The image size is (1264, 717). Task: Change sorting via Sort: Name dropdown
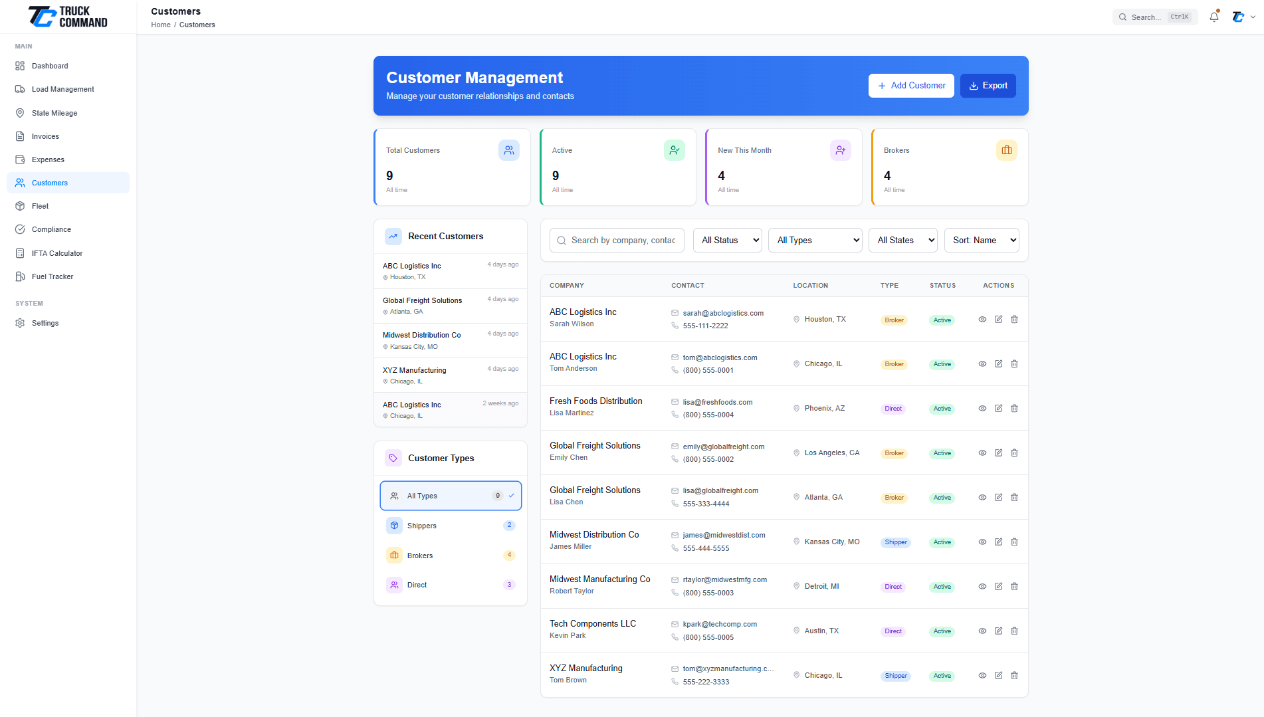click(x=982, y=240)
